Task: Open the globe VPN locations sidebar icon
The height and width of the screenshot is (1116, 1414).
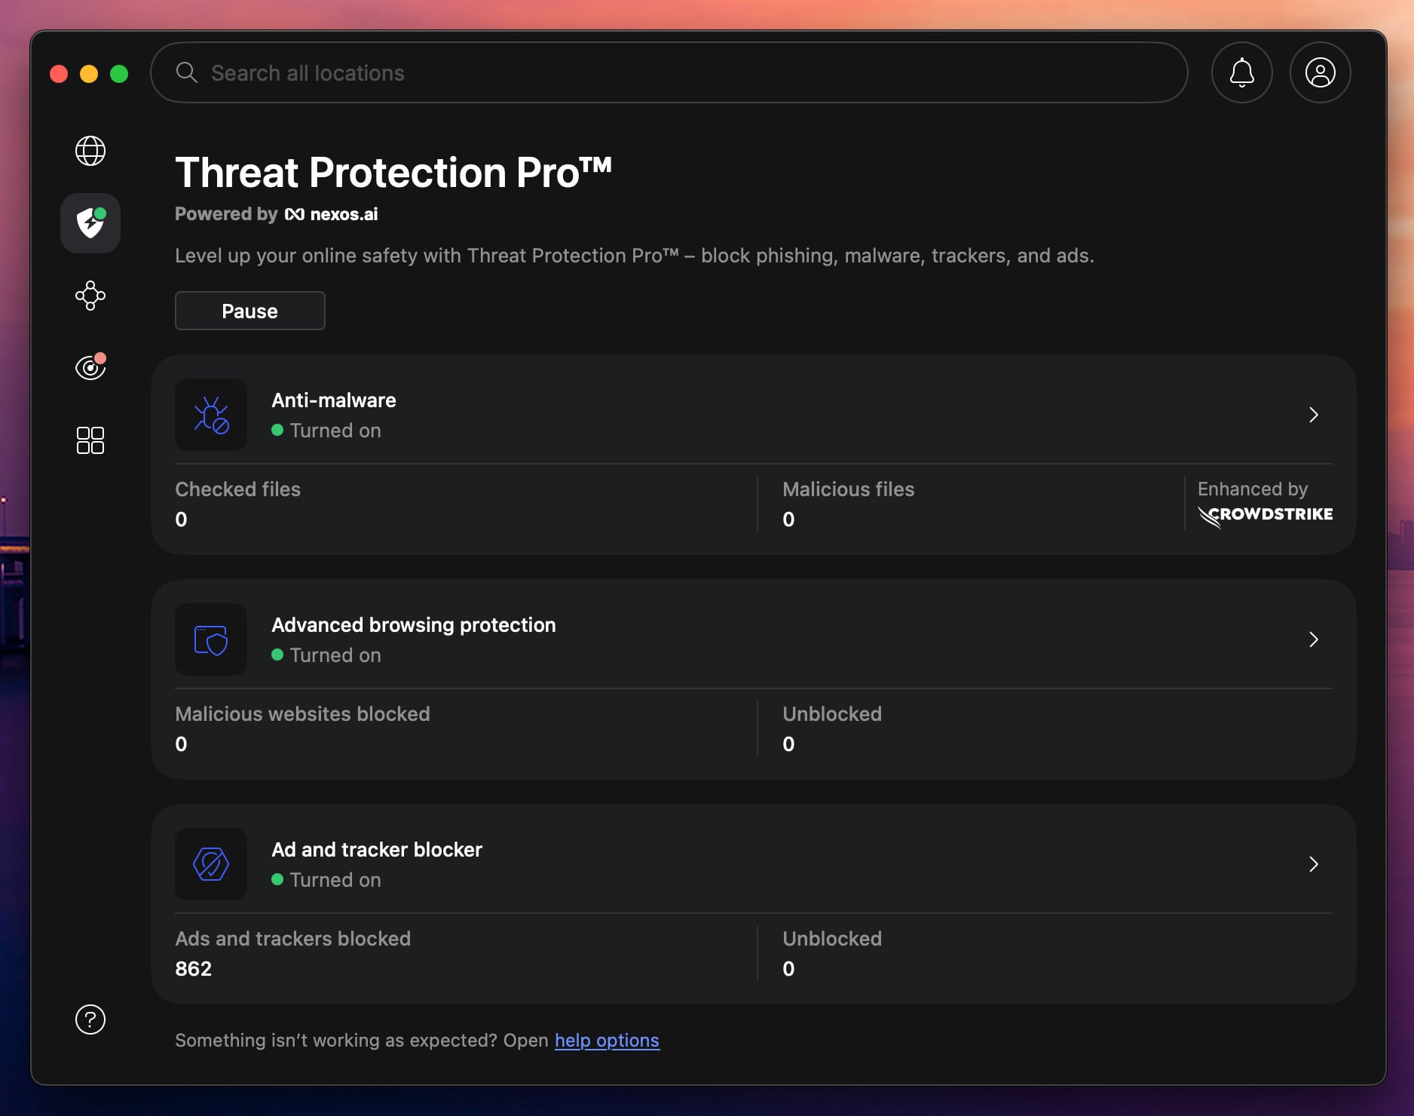Action: click(90, 151)
